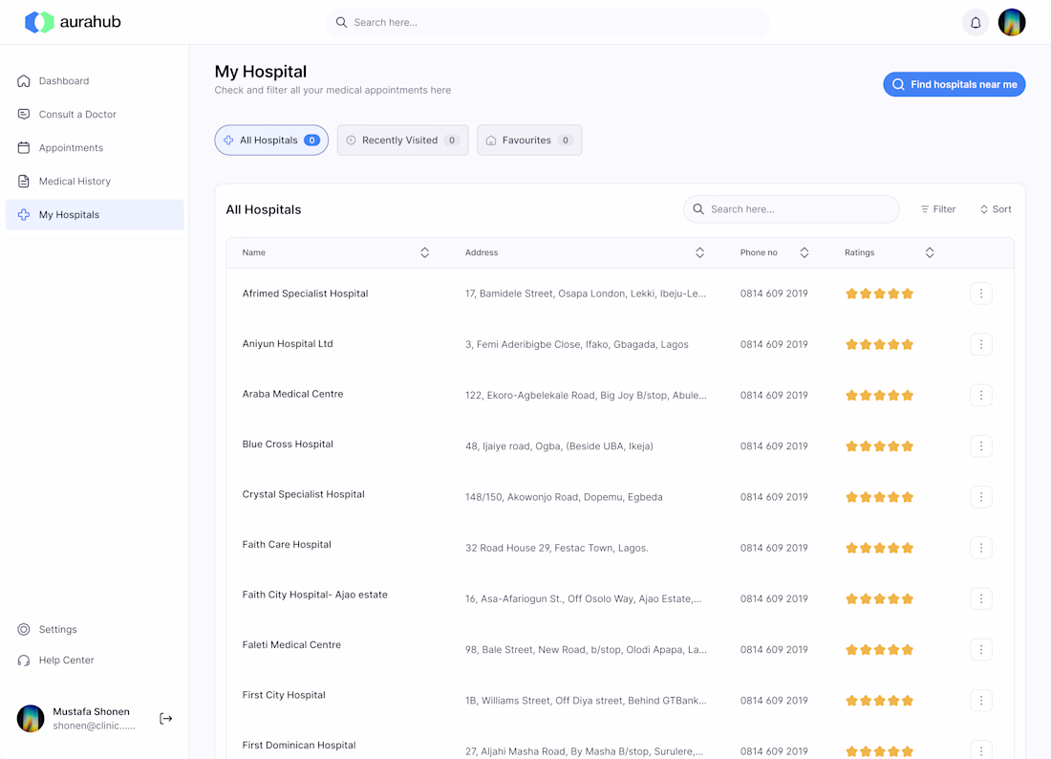The height and width of the screenshot is (759, 1051).
Task: Select the Favourites tab
Action: point(529,141)
